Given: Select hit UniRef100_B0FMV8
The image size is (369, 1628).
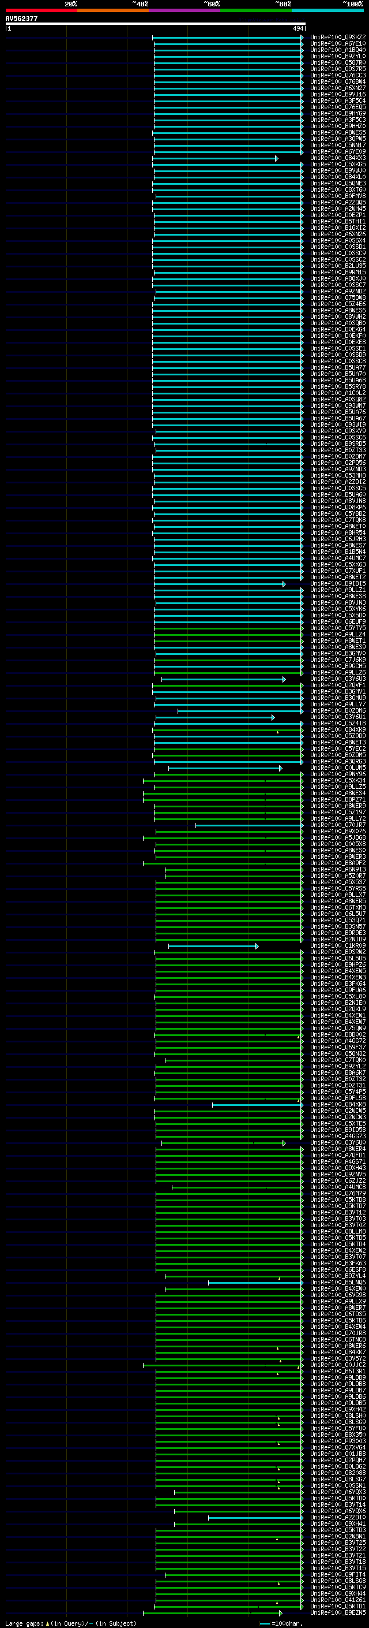Looking at the screenshot, I should 338,196.
